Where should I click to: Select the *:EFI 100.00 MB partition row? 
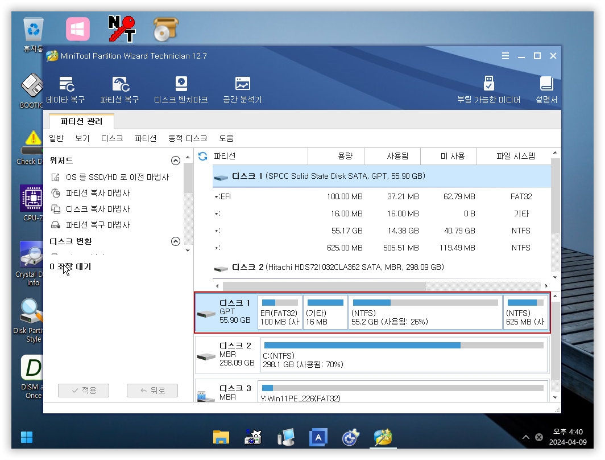coord(382,196)
